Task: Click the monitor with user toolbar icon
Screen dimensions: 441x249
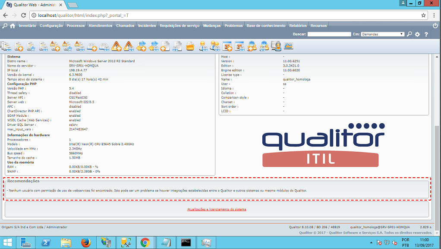Action: click(276, 46)
